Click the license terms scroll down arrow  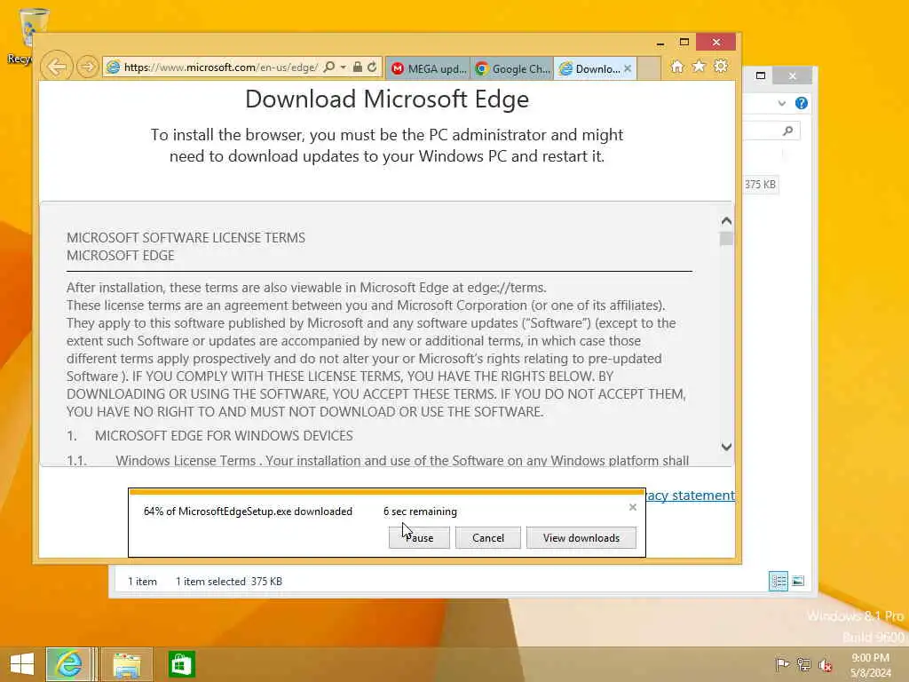pos(726,447)
